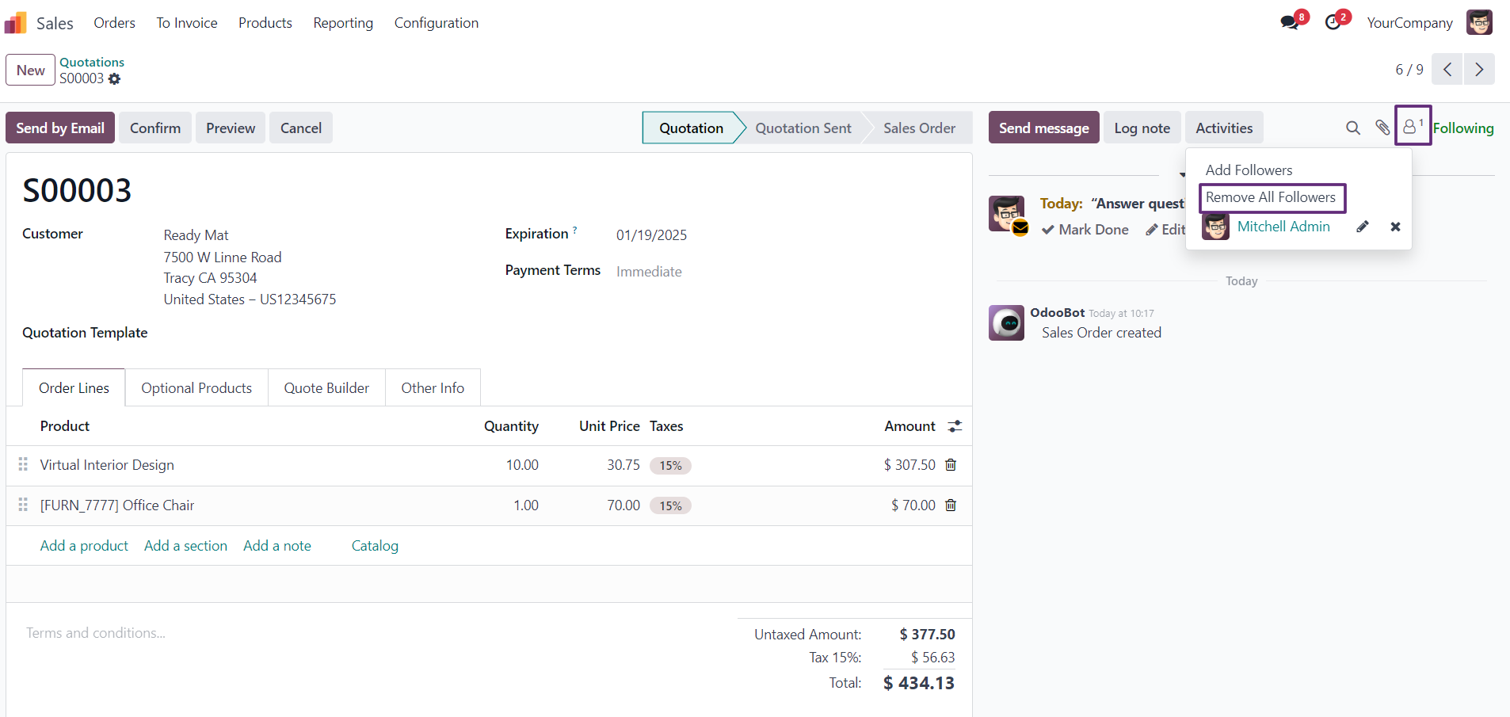Open the followers icon dropdown

tap(1413, 126)
